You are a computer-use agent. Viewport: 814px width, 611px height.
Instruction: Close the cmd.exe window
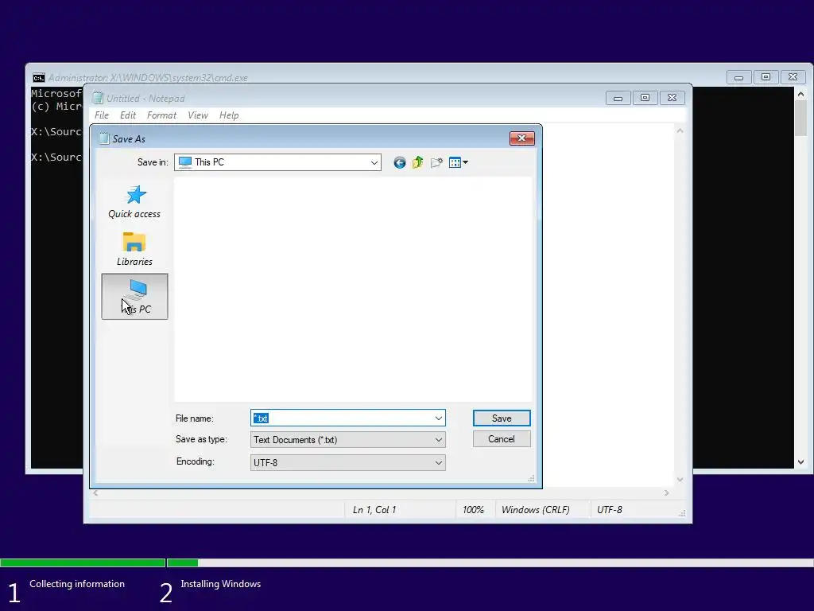[x=793, y=77]
